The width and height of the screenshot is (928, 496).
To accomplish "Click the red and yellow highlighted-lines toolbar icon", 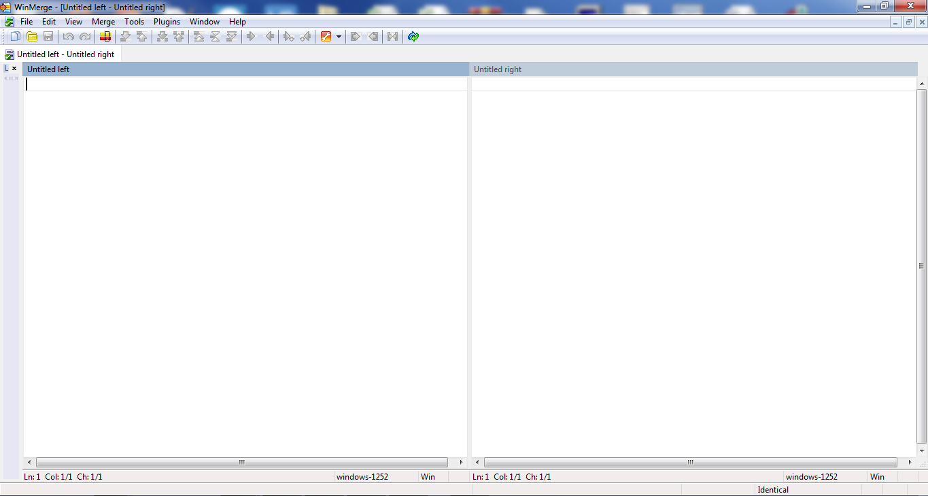I will pos(105,37).
